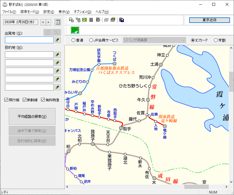The width and height of the screenshot is (234, 195).
Task: Click the map horizontal scrollbar thumb
Action: pos(197,187)
